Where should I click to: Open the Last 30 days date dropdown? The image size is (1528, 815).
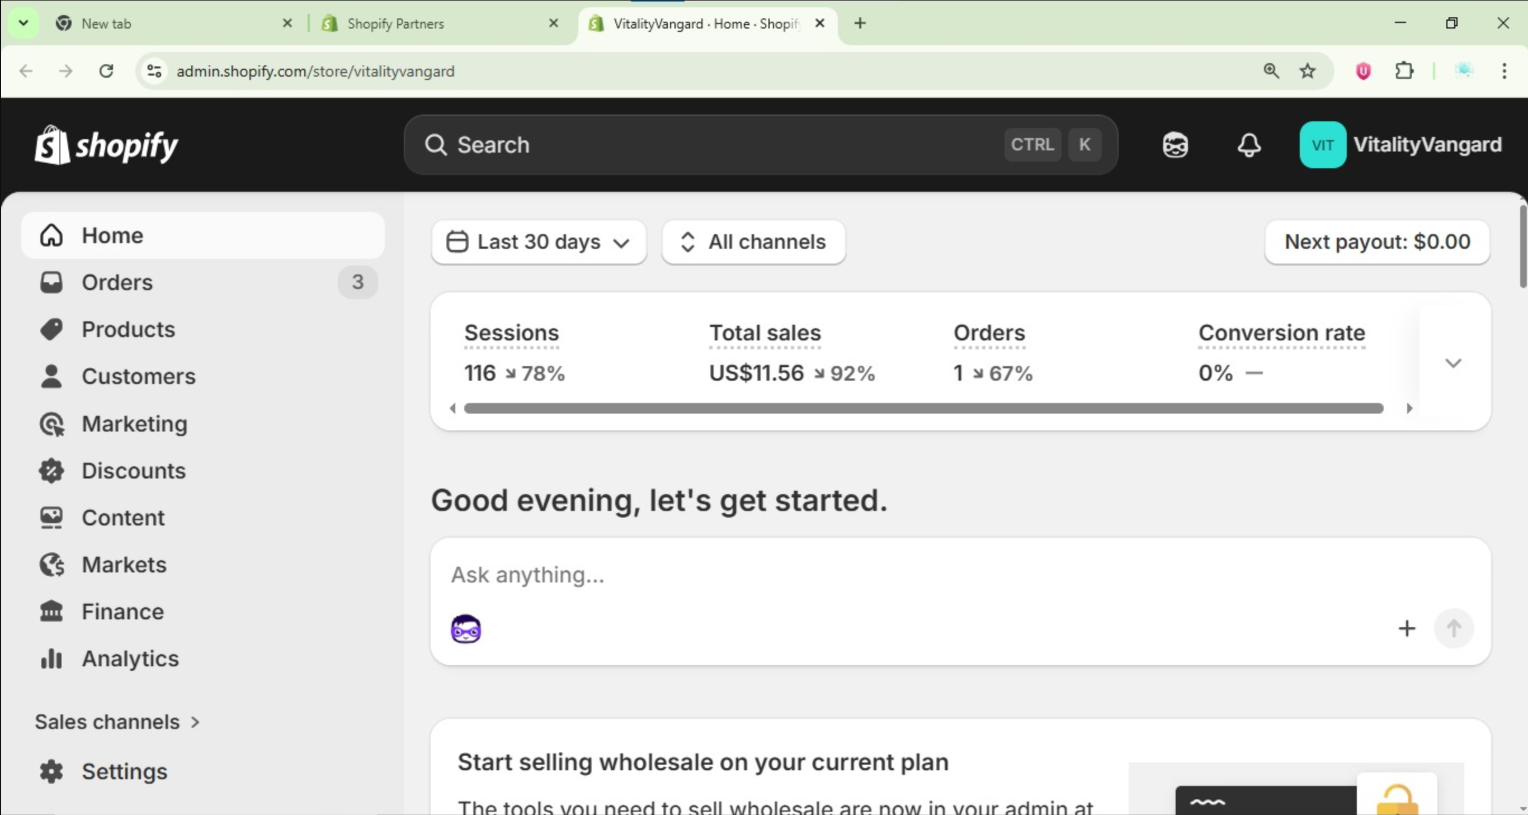[539, 242]
